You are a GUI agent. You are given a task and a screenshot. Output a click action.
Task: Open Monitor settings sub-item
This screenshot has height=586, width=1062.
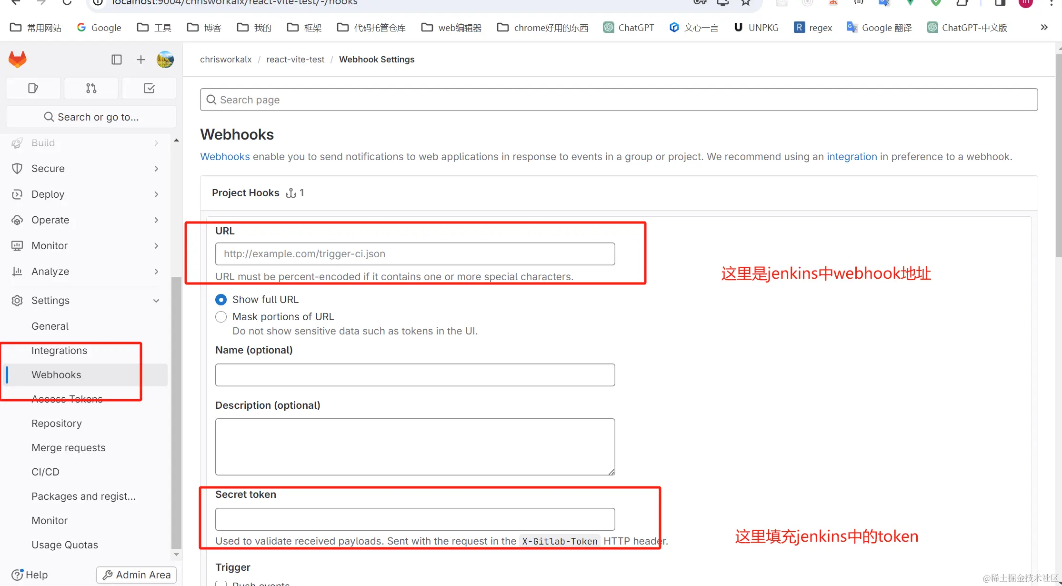click(50, 521)
